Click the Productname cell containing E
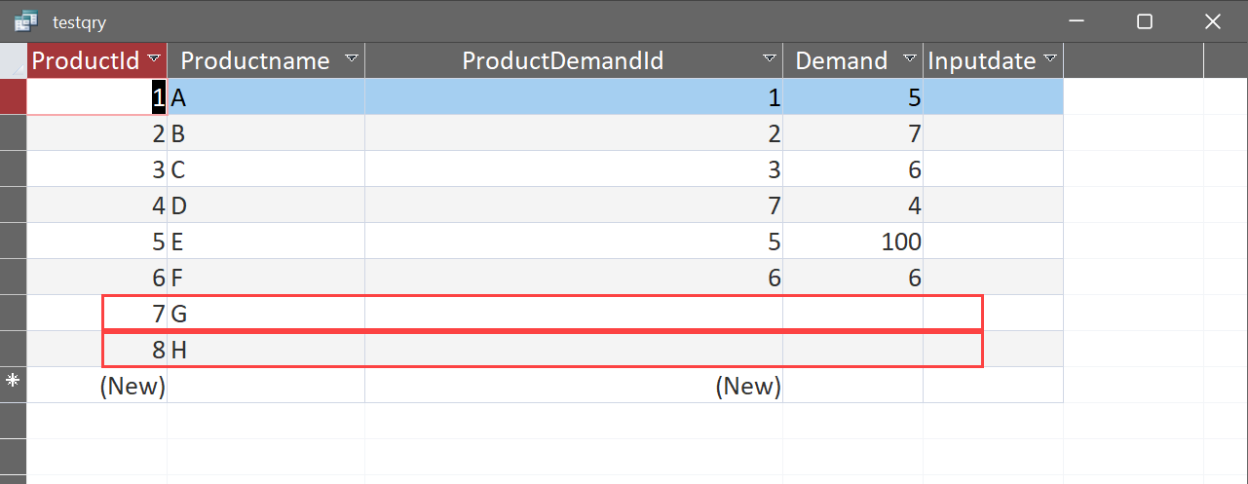1248x484 pixels. [x=265, y=241]
